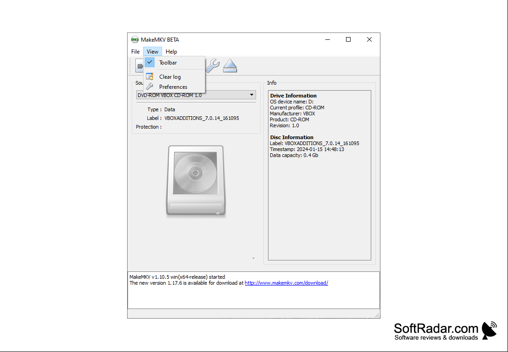Click the 'Drive Information' heading
The image size is (508, 352).
(x=293, y=96)
